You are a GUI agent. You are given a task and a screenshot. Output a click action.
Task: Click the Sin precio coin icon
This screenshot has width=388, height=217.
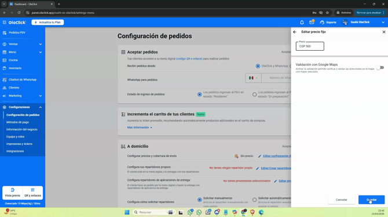236,156
